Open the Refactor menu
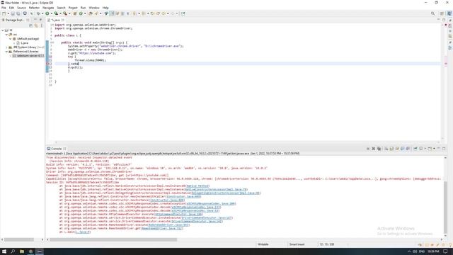Image resolution: width=453 pixels, height=255 pixels. (x=34, y=8)
